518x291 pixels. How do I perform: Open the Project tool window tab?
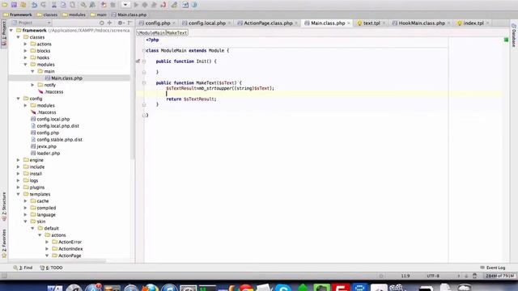click(4, 34)
